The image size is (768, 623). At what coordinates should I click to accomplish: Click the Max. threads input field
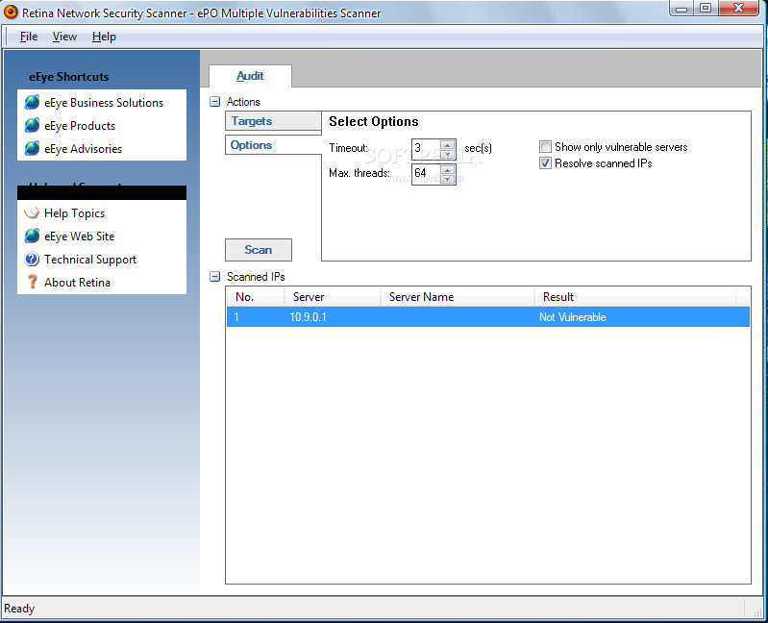click(x=426, y=173)
